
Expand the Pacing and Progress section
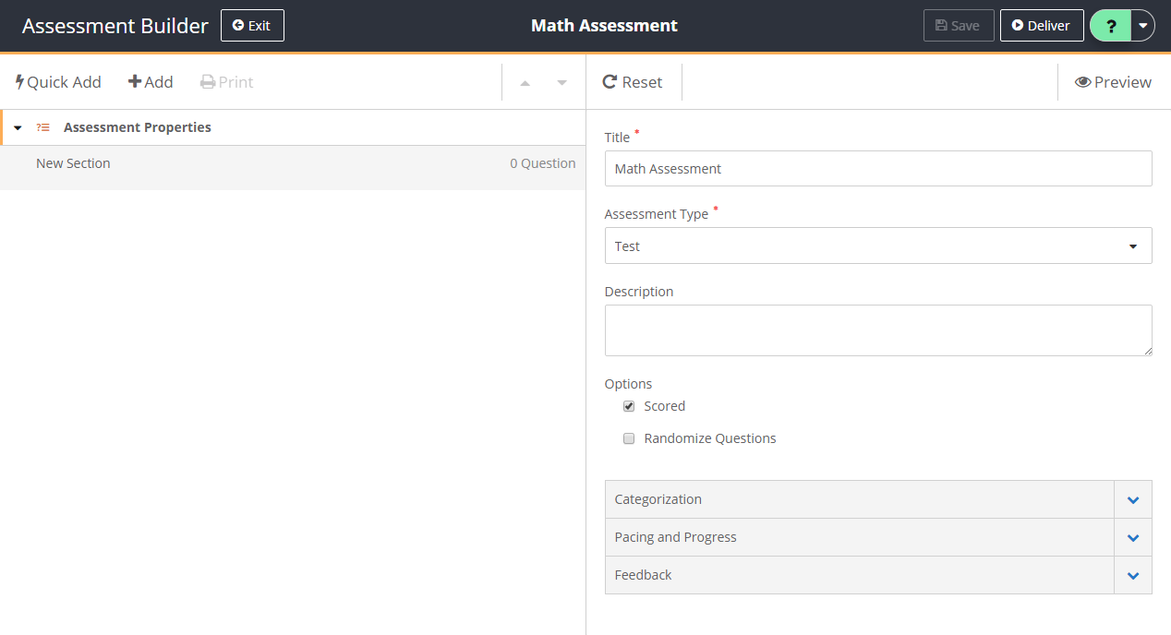tap(1132, 537)
